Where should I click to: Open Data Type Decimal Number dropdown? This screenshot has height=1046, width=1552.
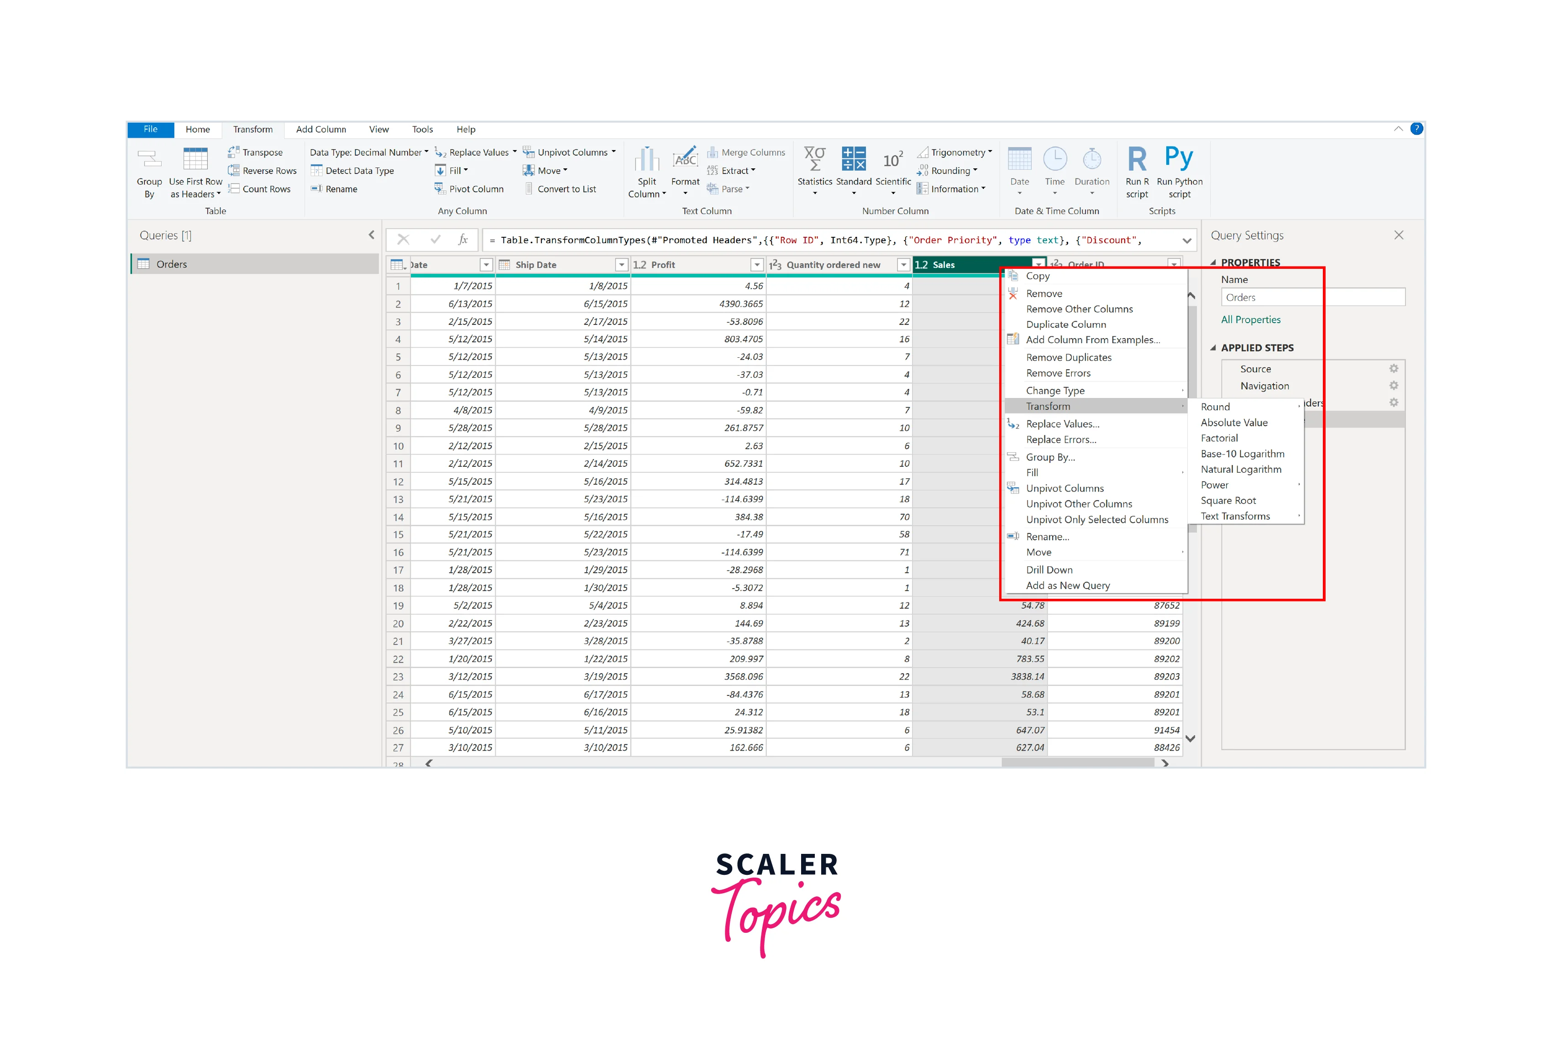pyautogui.click(x=368, y=153)
